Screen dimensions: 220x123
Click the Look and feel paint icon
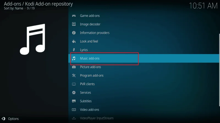[74, 41]
